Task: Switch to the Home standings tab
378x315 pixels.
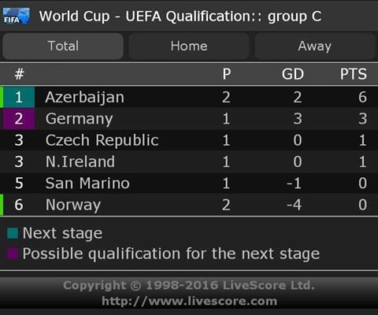Action: (189, 46)
